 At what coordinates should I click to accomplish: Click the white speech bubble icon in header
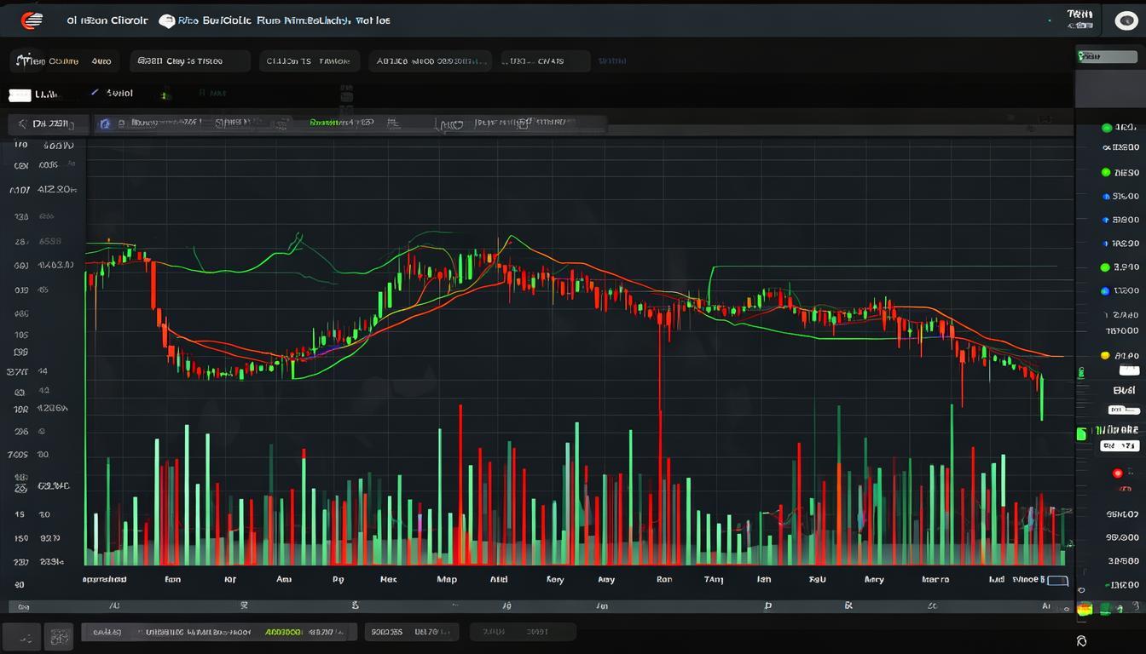pos(167,21)
